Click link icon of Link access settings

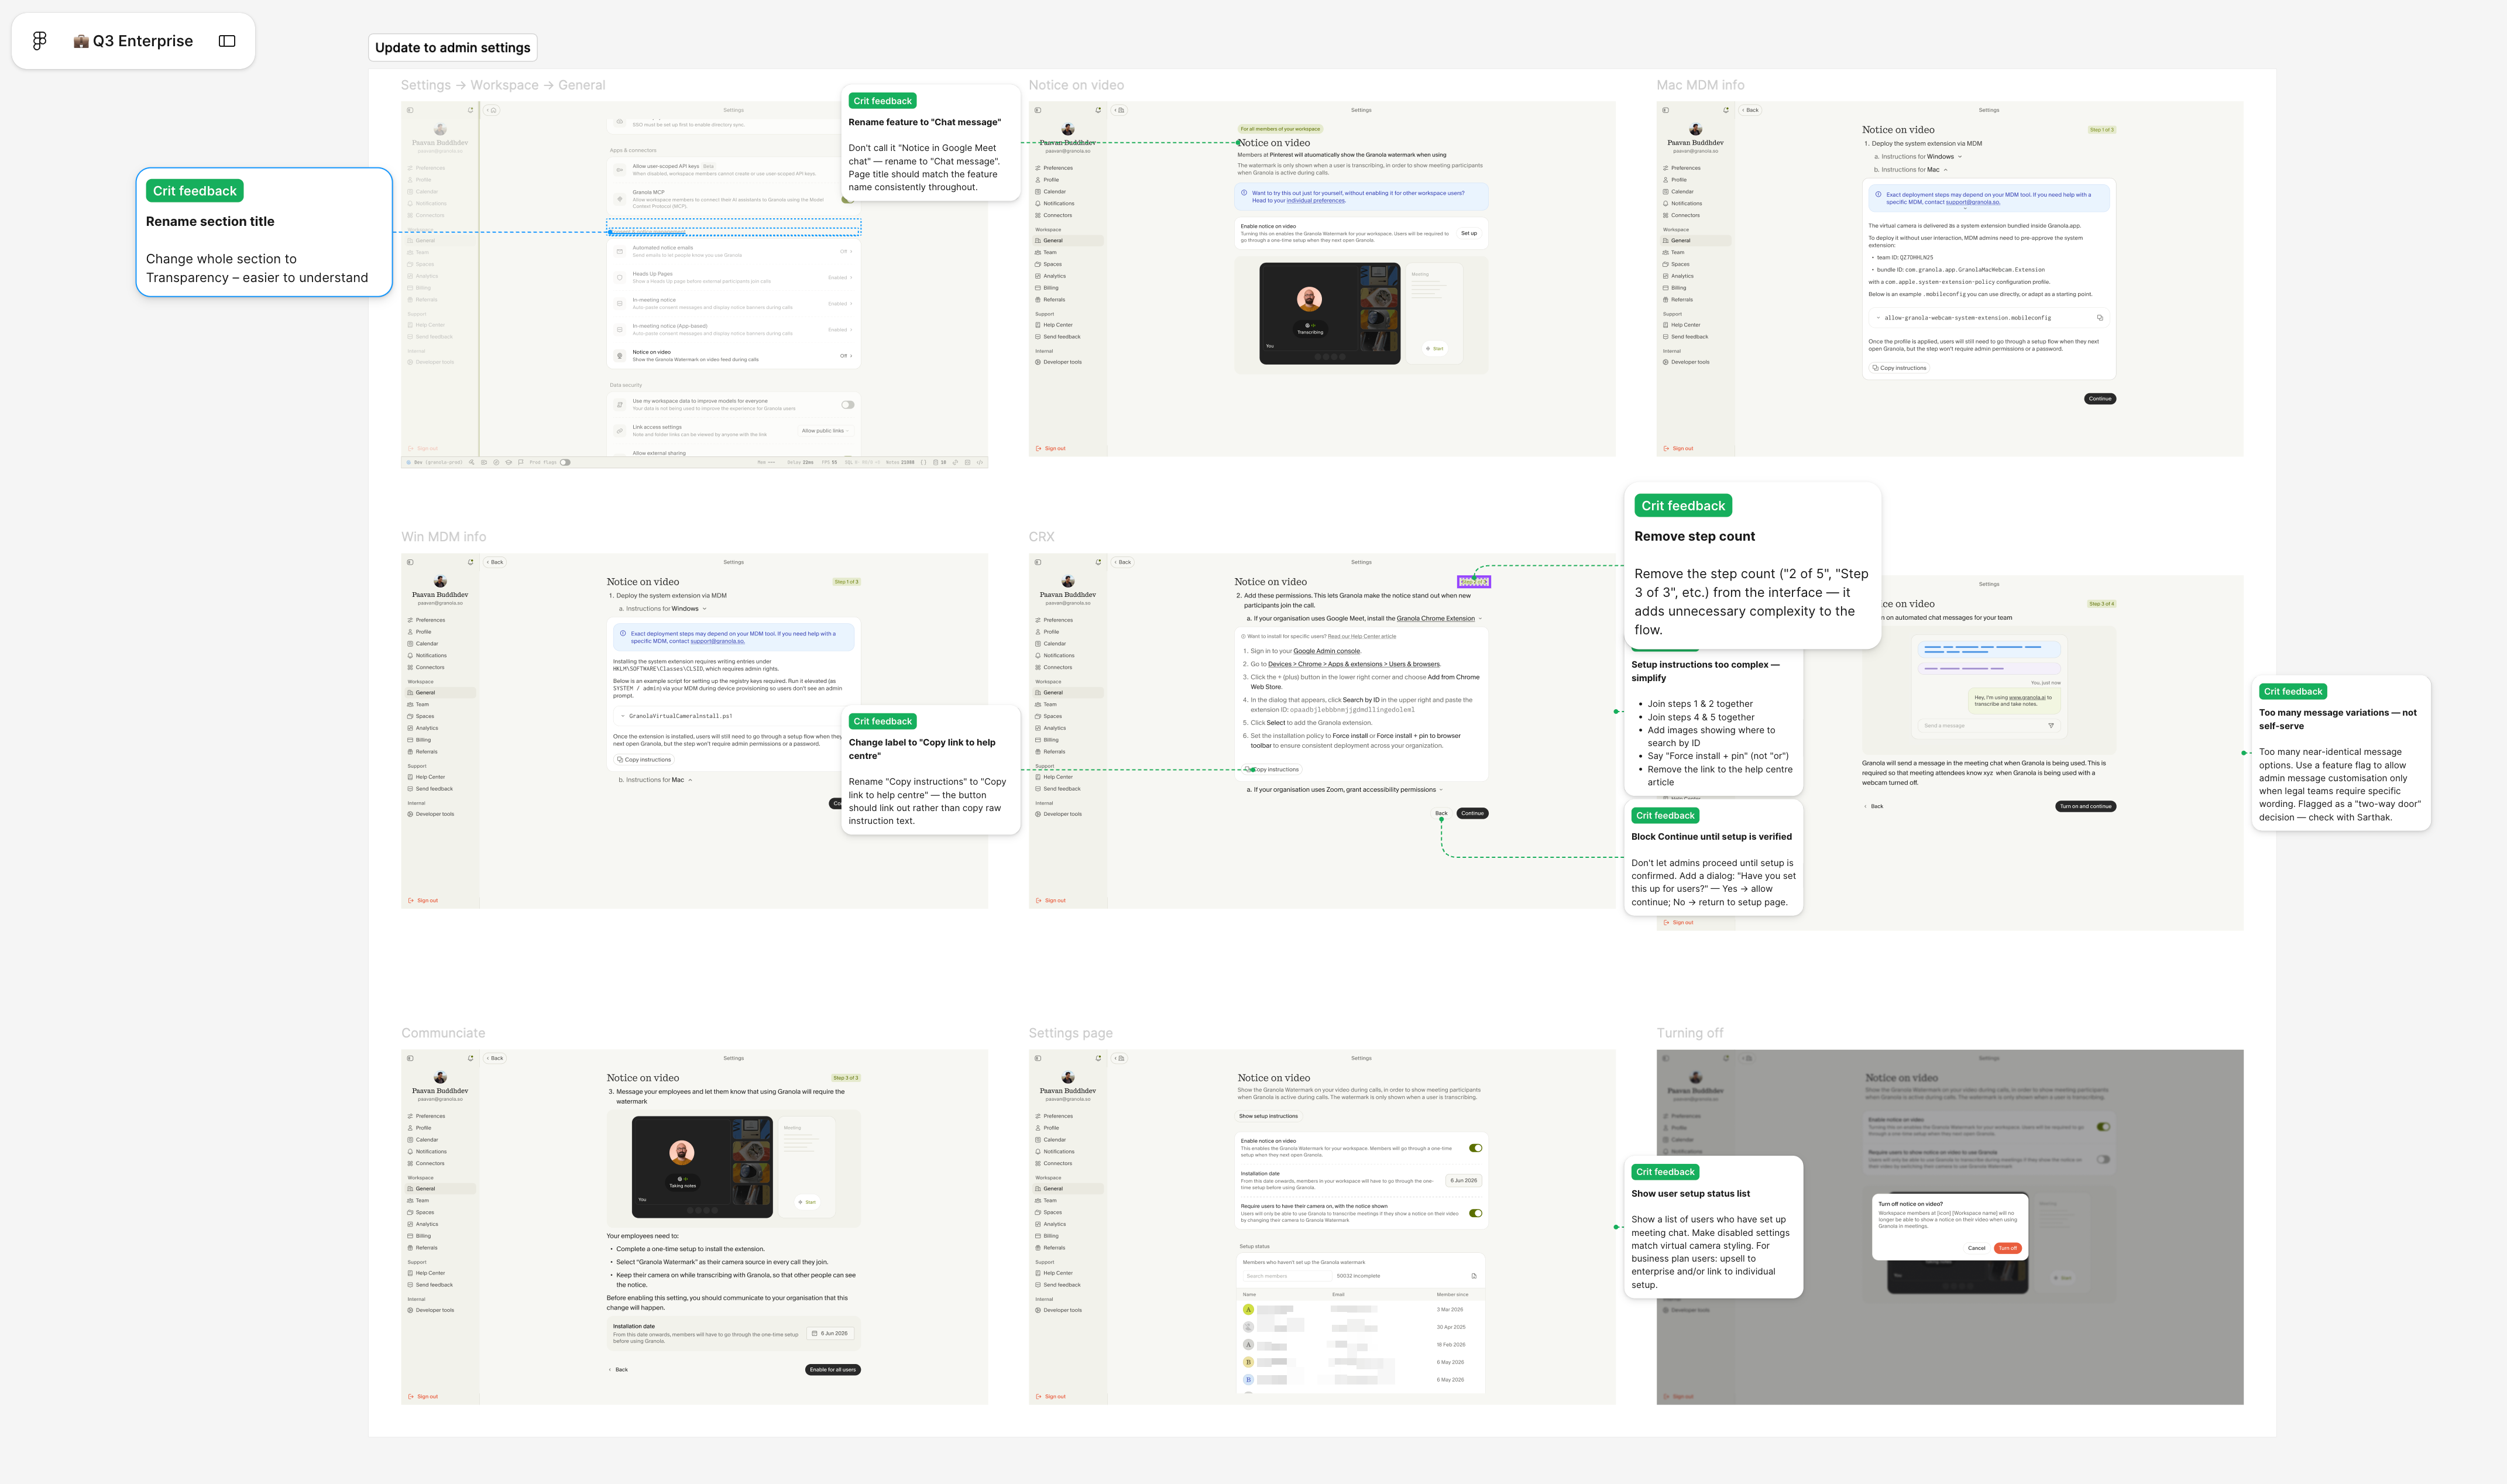click(620, 431)
